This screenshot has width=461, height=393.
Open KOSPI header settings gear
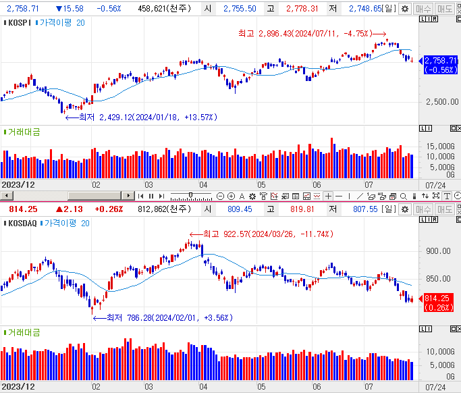tap(405, 9)
